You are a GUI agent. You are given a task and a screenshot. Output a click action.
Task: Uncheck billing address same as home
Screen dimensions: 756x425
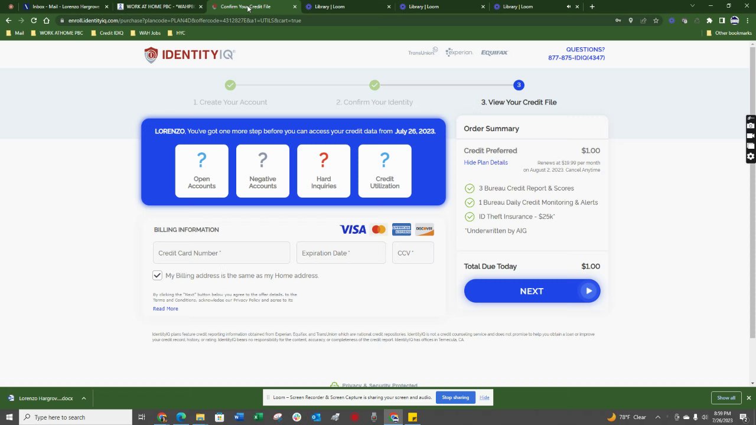(157, 276)
